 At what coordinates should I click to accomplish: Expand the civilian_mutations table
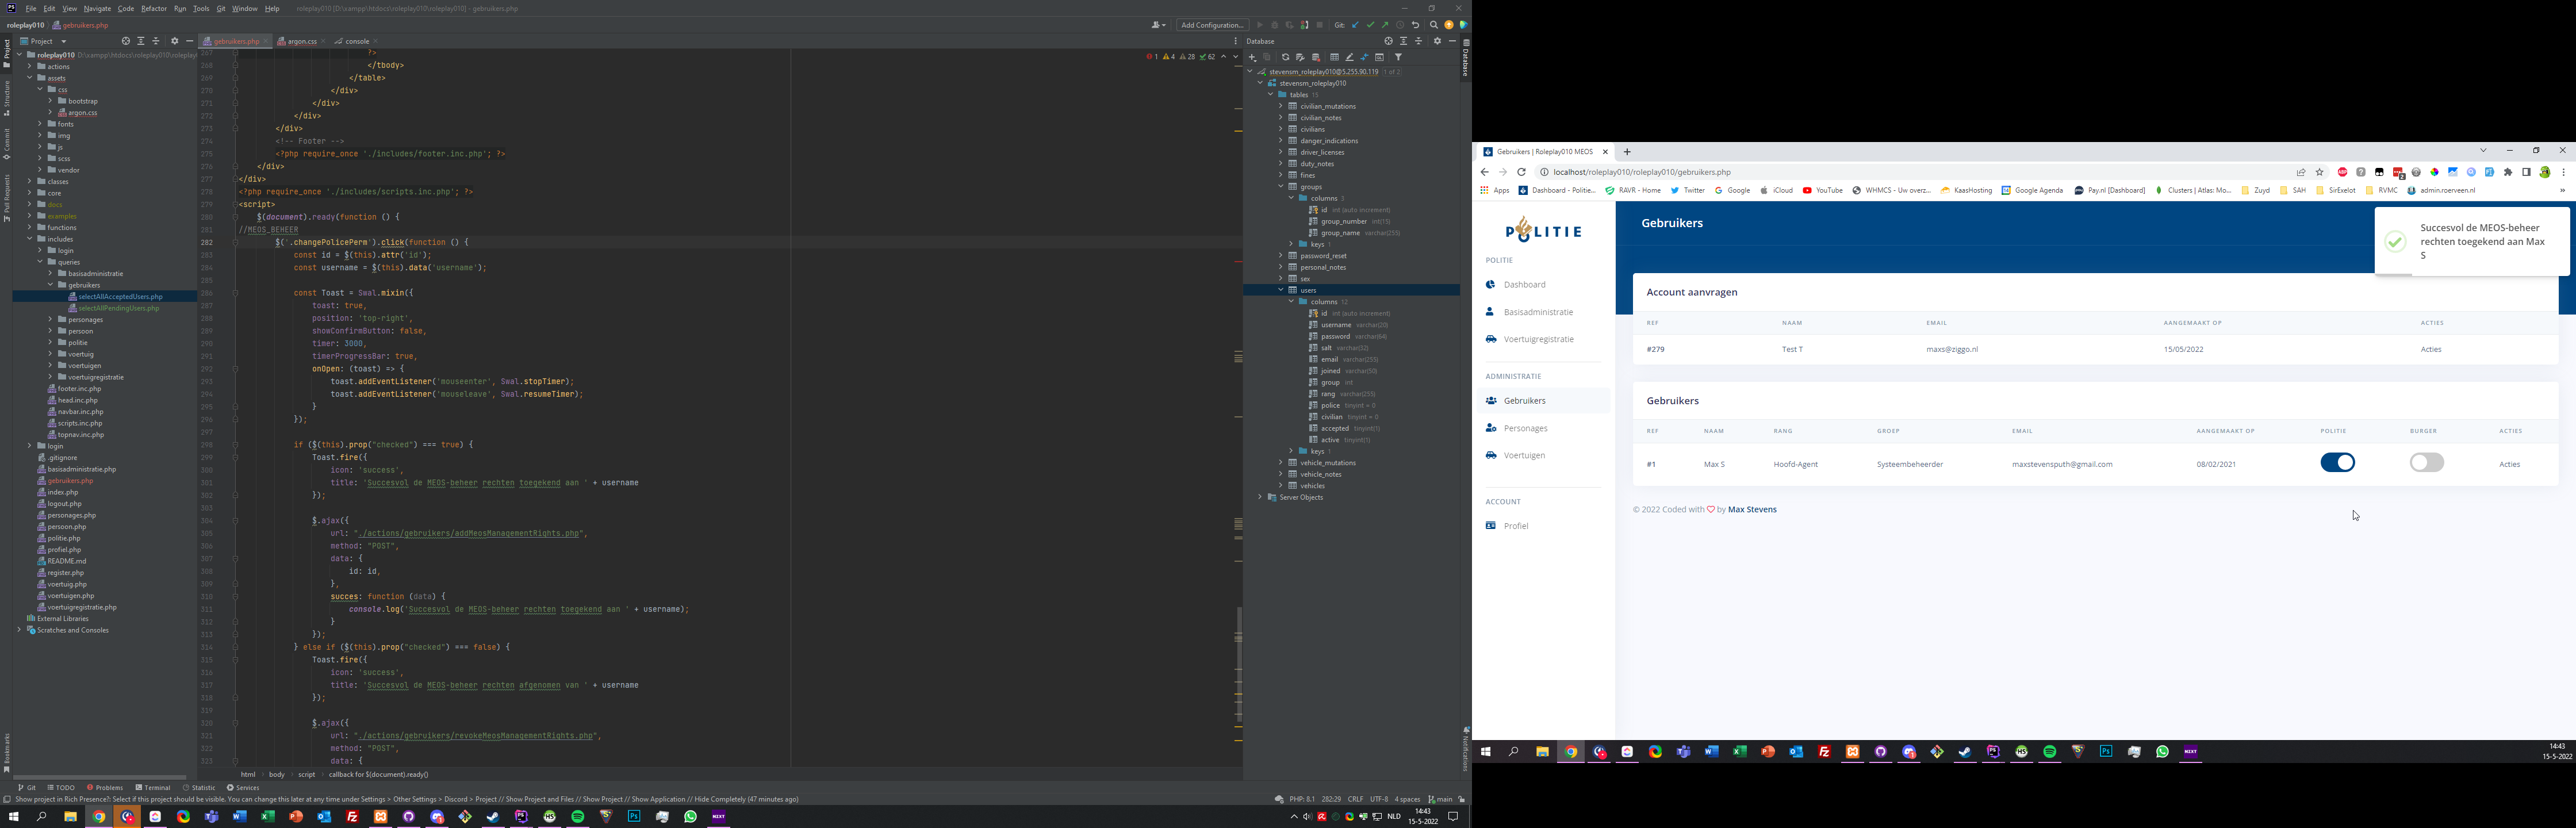1280,106
